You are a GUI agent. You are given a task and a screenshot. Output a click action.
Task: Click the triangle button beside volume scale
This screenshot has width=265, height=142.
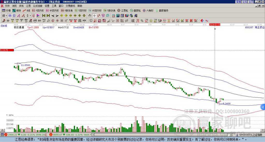tap(2, 130)
